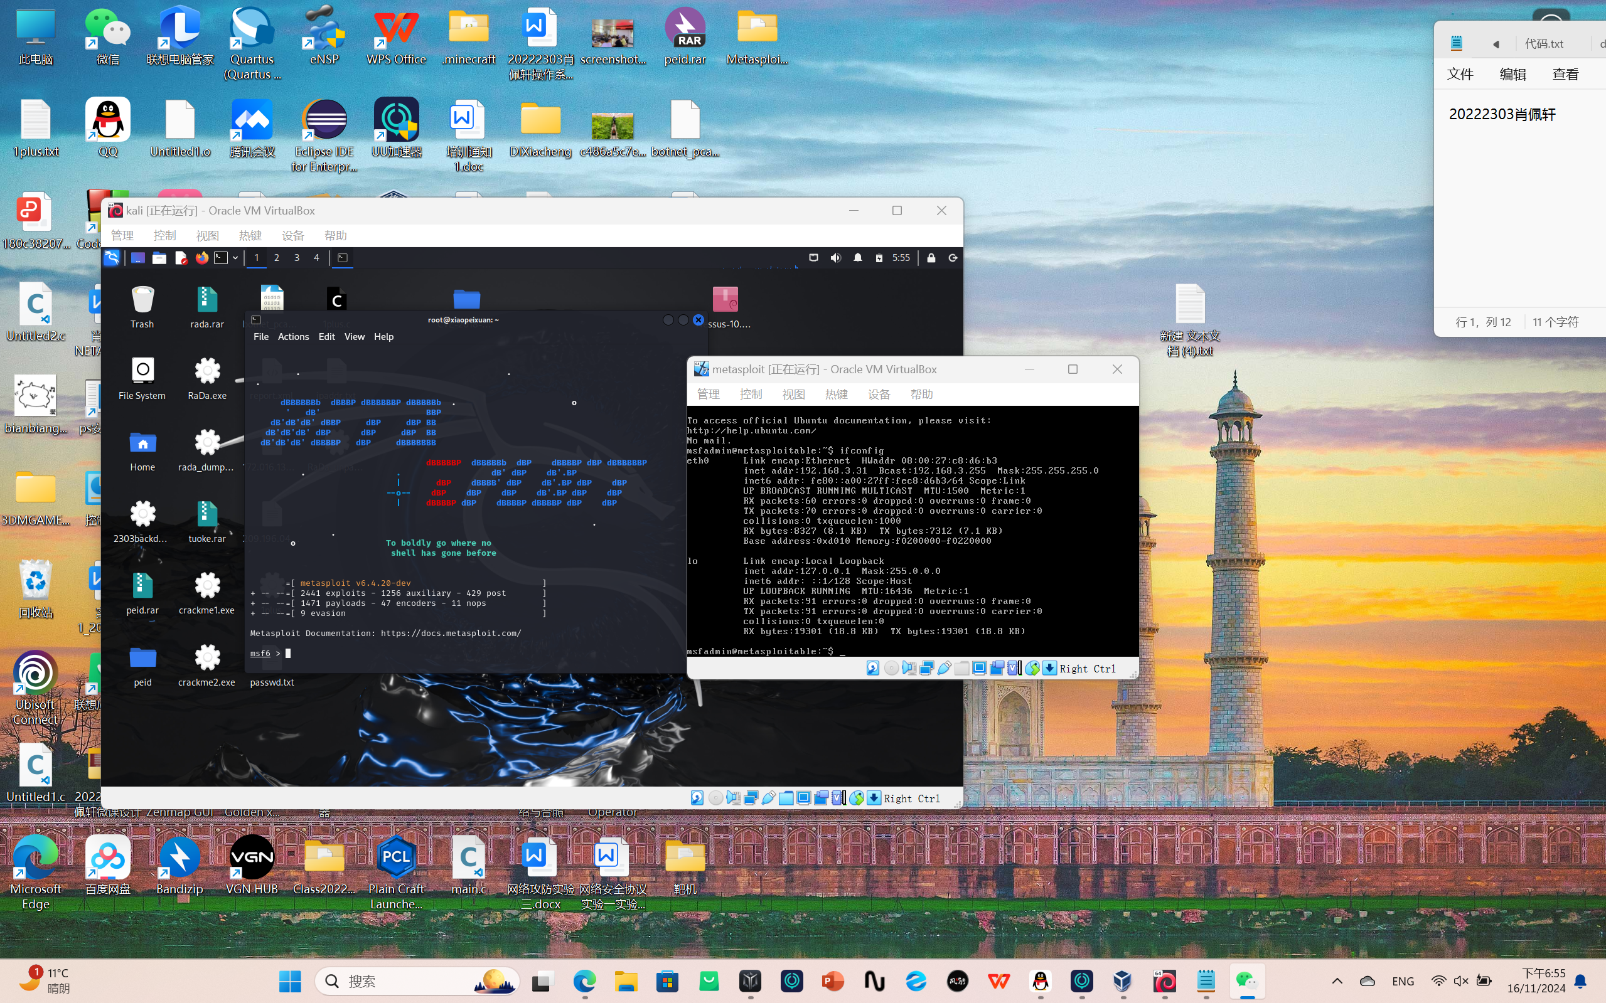Click the taskbar 搜索 search box
Viewport: 1606px width, 1003px height.
417,981
